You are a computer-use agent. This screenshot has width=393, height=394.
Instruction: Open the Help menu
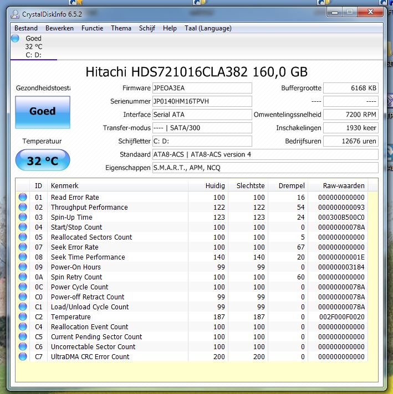click(170, 28)
